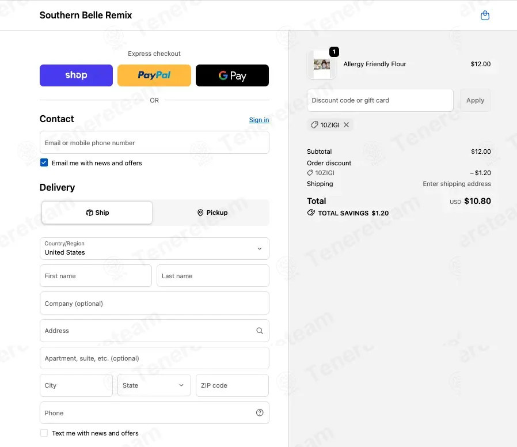Focus the Email or mobile phone number field

point(154,142)
